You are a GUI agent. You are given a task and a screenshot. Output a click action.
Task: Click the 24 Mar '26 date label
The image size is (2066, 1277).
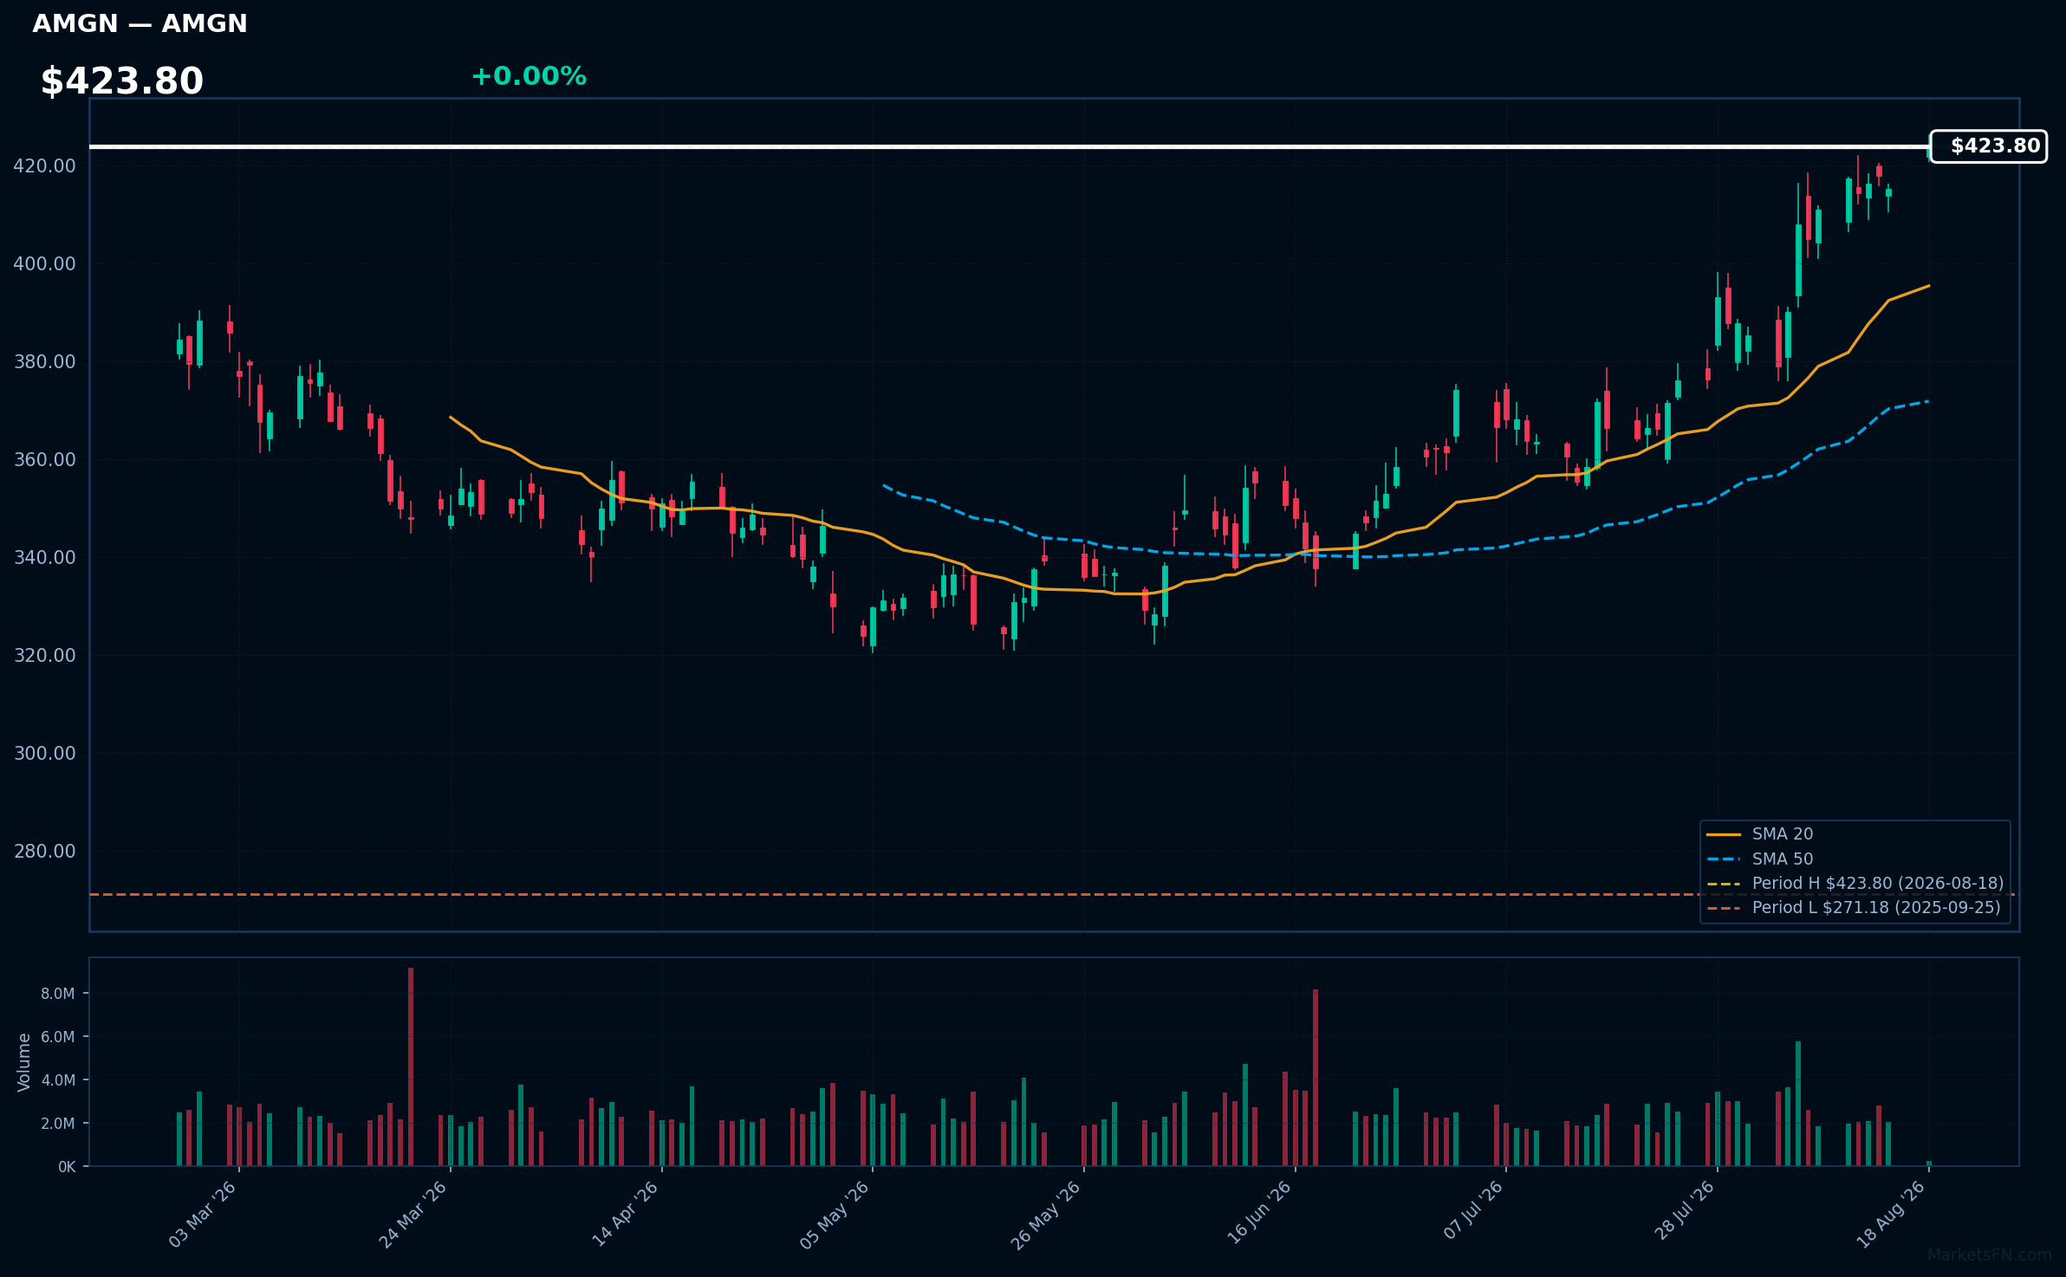pos(413,1215)
